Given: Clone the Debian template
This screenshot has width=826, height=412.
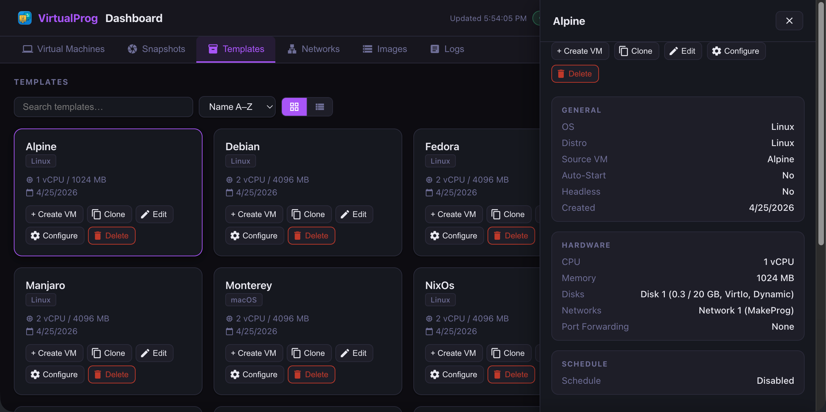Looking at the screenshot, I should tap(309, 214).
